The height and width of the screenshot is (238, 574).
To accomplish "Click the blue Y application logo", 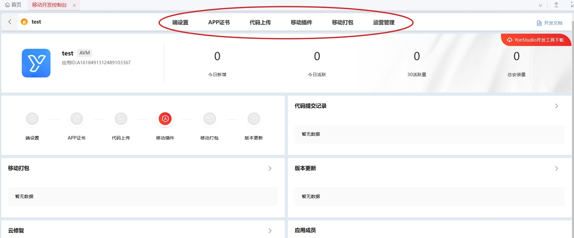I will click(36, 63).
